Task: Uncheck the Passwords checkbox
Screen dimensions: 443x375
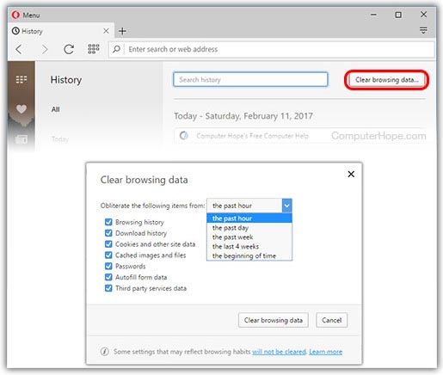Action: 108,266
